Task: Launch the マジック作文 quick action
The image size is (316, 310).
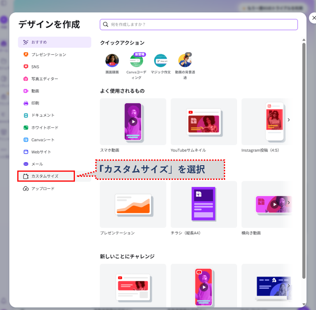Action: [160, 60]
